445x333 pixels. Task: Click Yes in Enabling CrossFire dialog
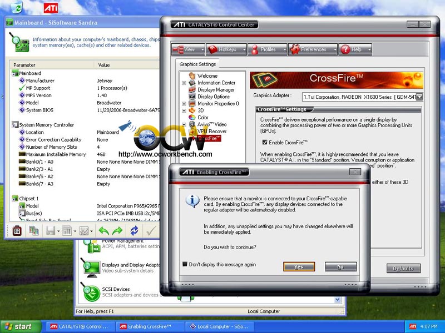pyautogui.click(x=299, y=266)
